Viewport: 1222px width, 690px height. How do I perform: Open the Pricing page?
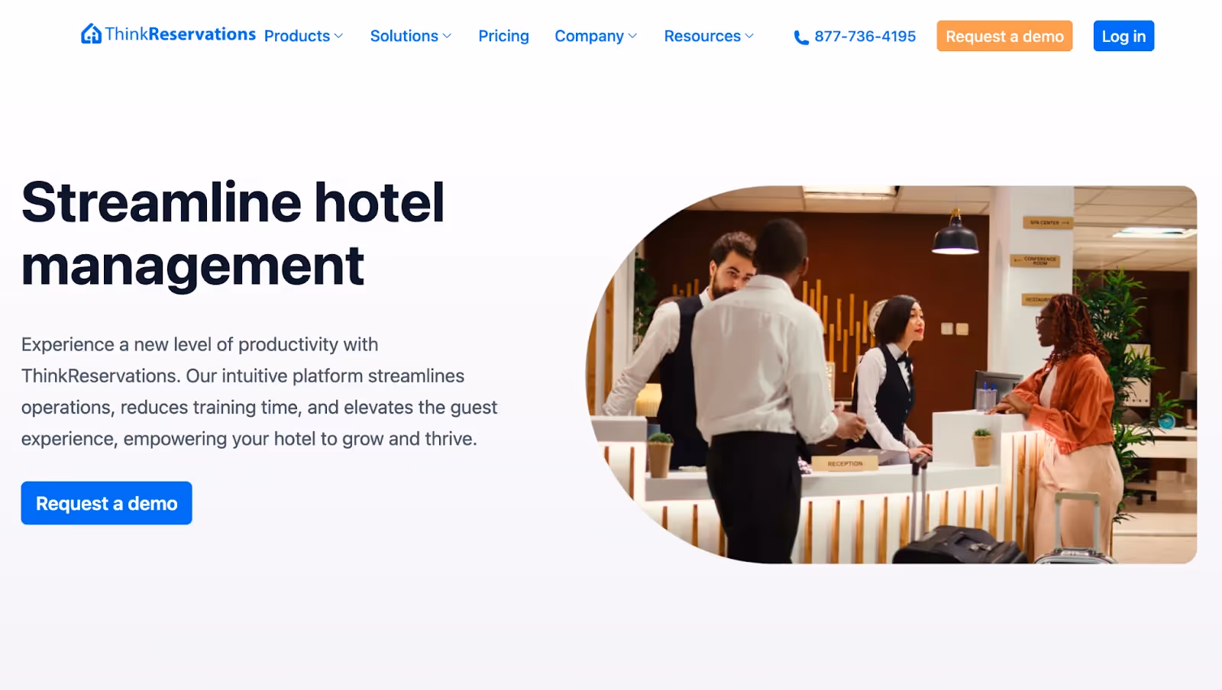(503, 36)
